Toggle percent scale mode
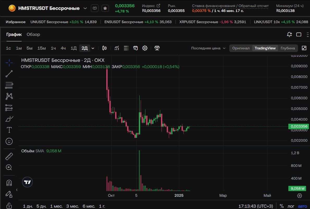The image size is (310, 209). click(x=282, y=206)
